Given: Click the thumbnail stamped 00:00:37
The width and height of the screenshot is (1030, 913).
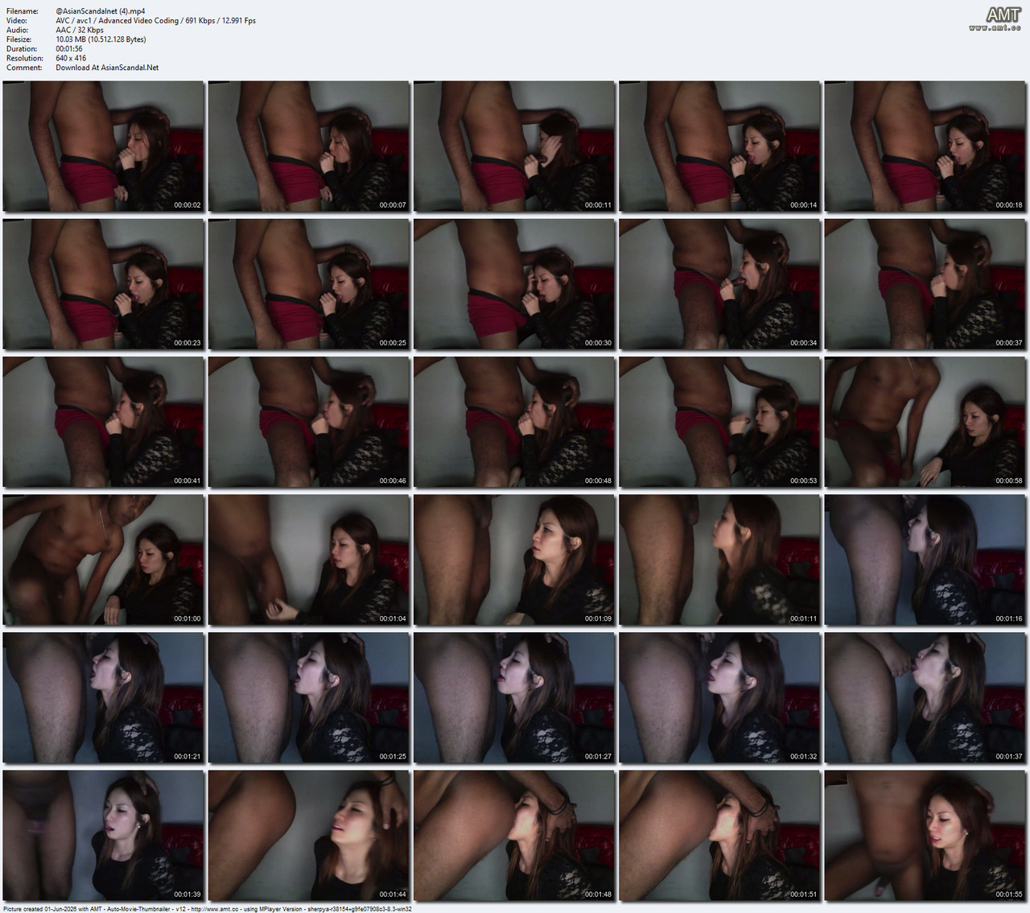Looking at the screenshot, I should 925,283.
